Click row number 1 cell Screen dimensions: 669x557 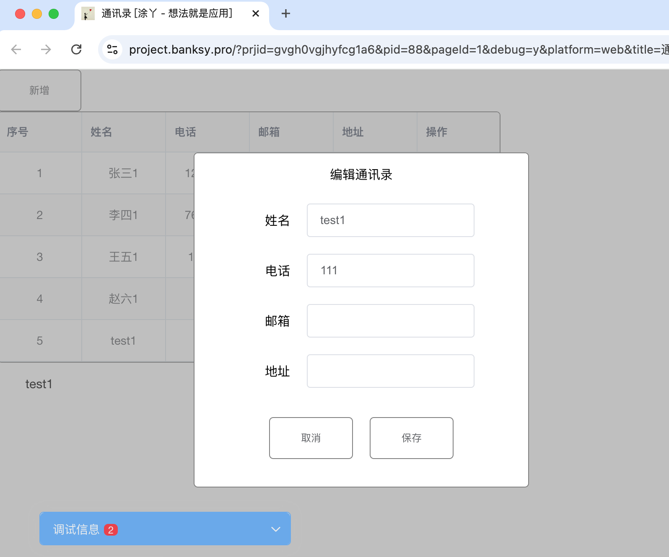pyautogui.click(x=40, y=173)
